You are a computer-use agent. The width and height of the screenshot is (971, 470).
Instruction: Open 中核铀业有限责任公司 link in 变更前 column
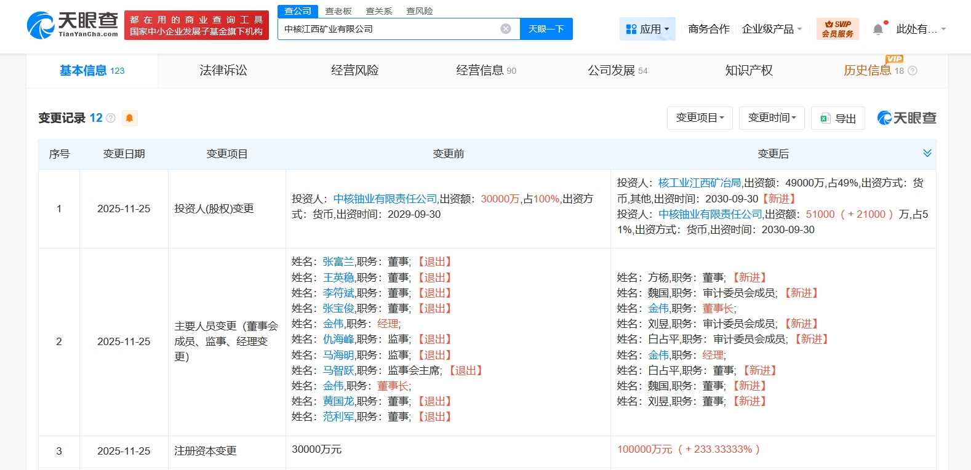(385, 199)
